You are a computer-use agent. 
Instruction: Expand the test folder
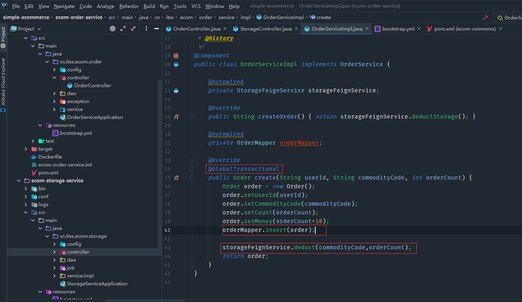33,141
